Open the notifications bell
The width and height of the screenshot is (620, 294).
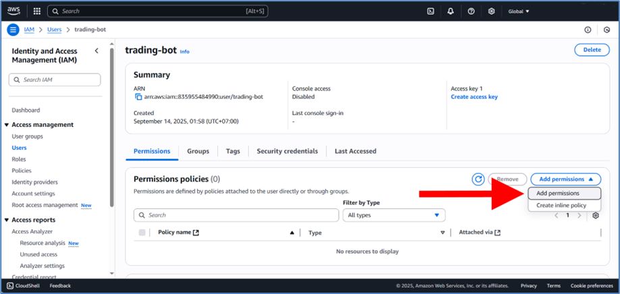coord(451,11)
